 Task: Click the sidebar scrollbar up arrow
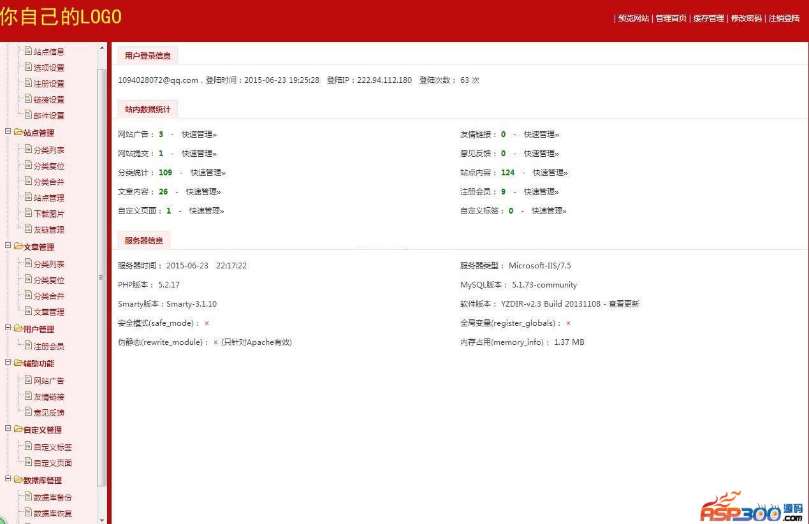point(102,47)
